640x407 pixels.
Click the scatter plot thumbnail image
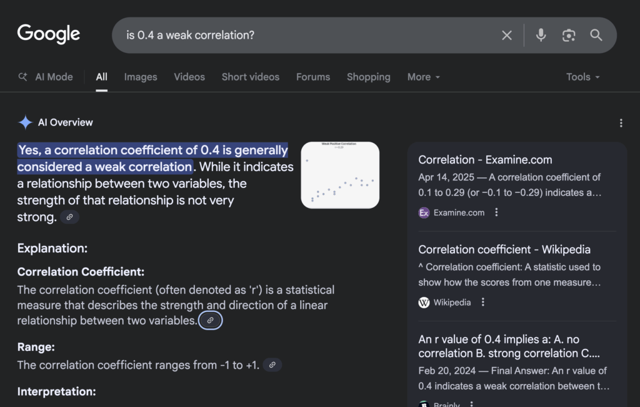click(339, 175)
